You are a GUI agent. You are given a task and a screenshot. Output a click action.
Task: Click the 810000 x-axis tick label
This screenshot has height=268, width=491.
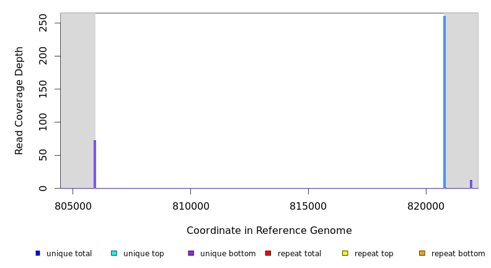pyautogui.click(x=190, y=206)
